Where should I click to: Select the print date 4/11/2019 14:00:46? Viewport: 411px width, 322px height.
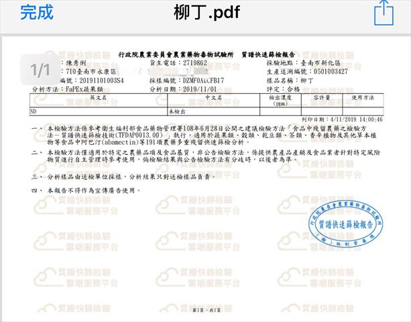click(x=357, y=119)
